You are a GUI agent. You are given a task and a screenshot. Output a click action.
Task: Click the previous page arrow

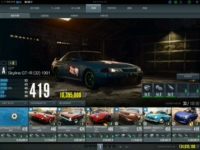(79, 147)
